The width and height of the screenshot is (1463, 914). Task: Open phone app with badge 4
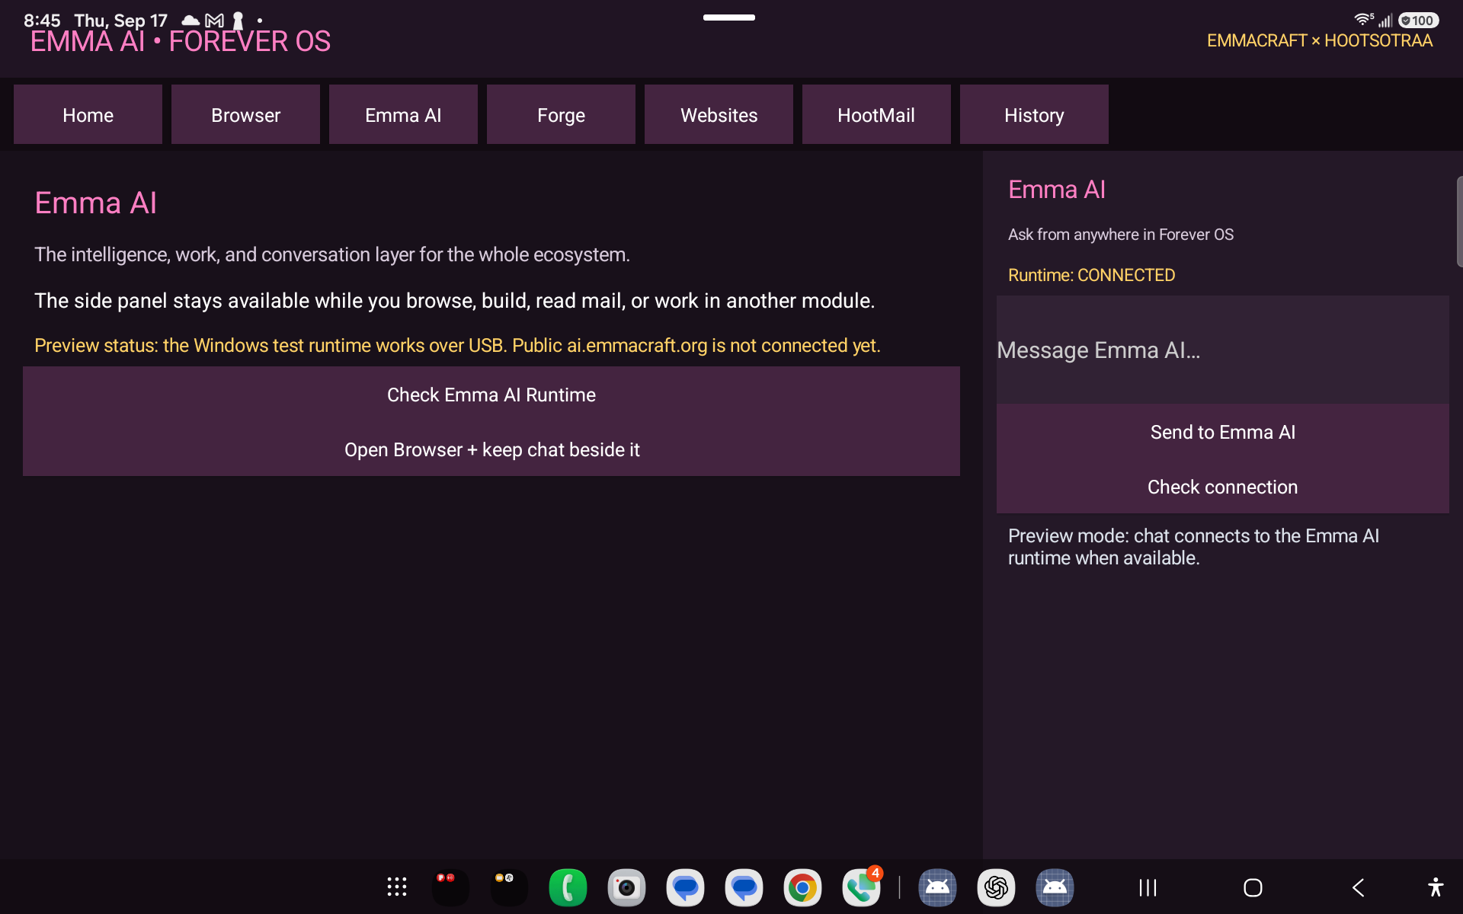[861, 887]
